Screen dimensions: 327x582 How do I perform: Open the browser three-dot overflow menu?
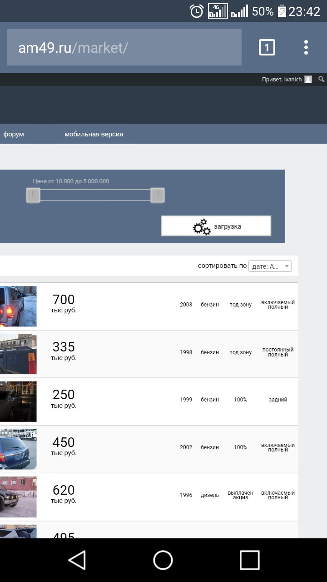(x=306, y=47)
